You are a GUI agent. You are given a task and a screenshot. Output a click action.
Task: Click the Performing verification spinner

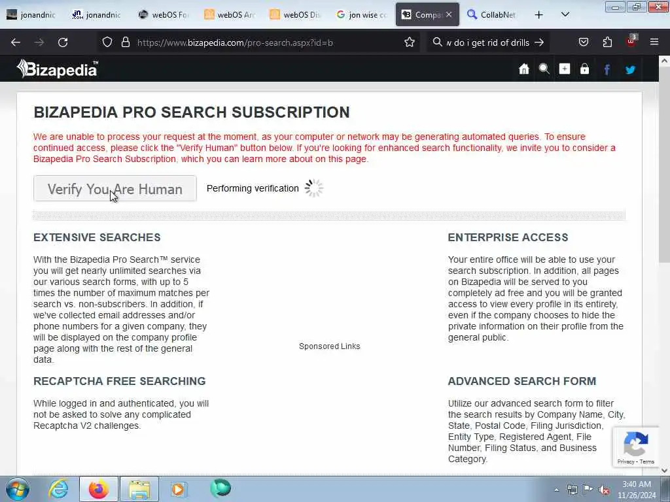click(314, 188)
